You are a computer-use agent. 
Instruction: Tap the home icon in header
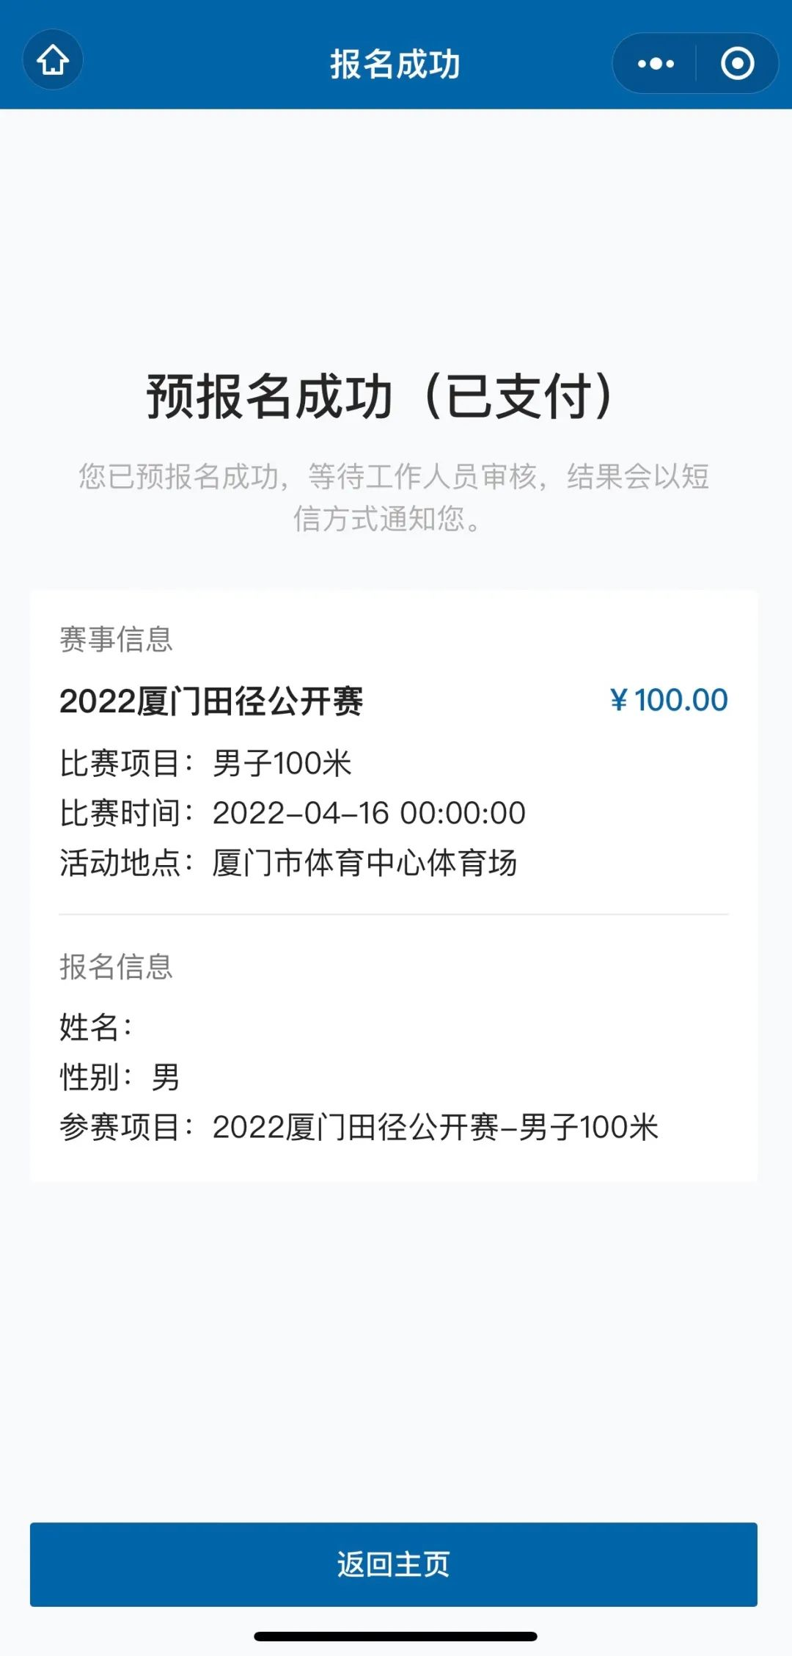coord(53,59)
